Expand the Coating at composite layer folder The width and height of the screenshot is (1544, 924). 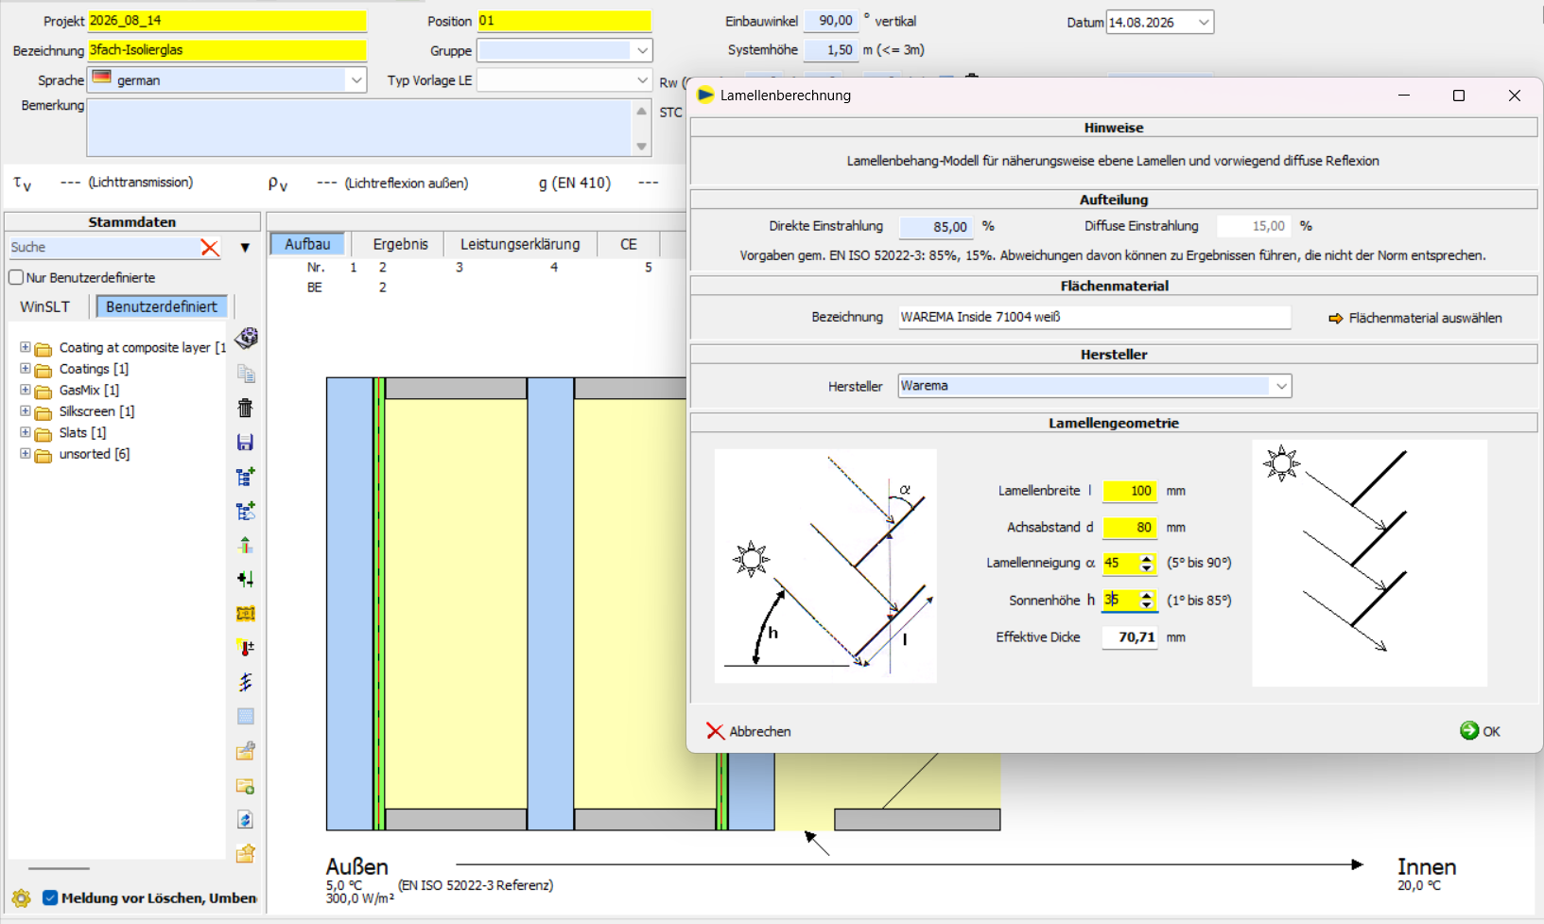pyautogui.click(x=26, y=347)
